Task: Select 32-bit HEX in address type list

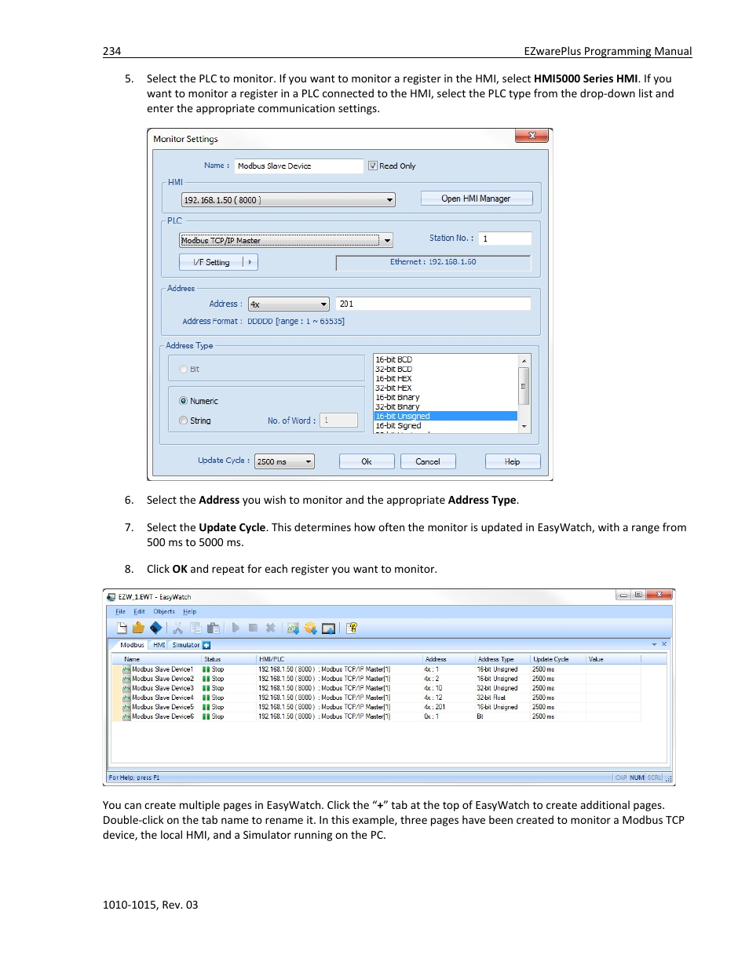Action: pyautogui.click(x=445, y=388)
